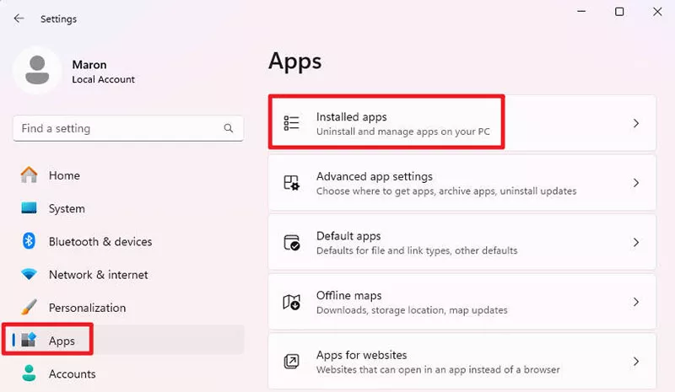This screenshot has height=392, width=675.
Task: Open Default apps via its chevron
Action: [636, 242]
